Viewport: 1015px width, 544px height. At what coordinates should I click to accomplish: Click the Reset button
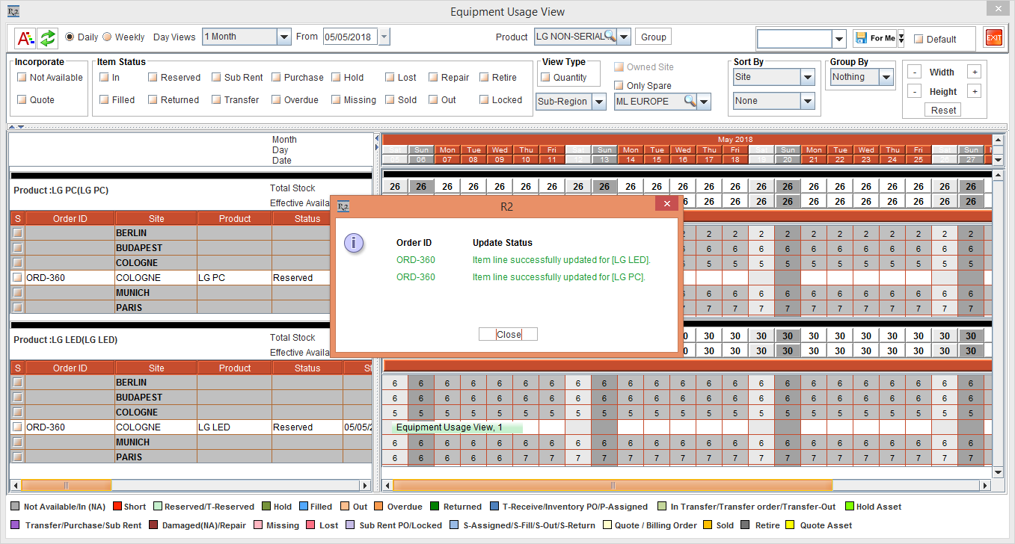942,109
